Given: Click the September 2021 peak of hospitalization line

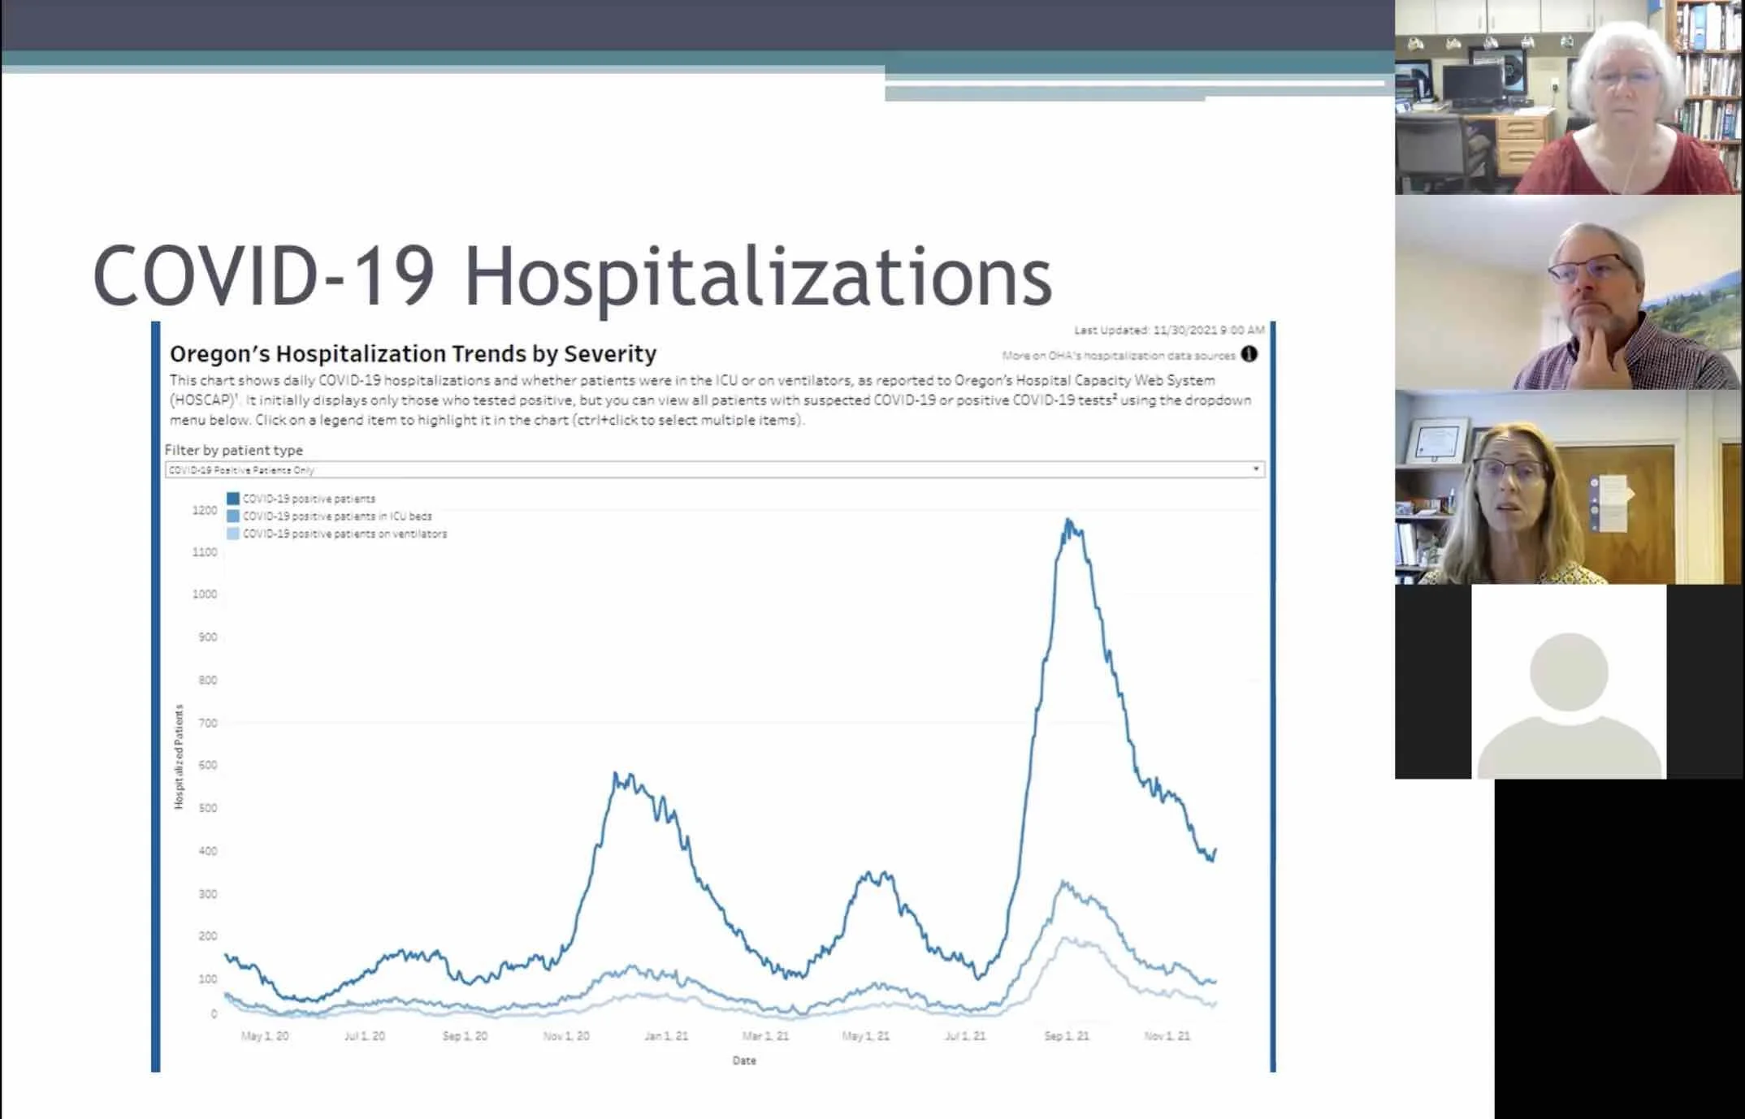Looking at the screenshot, I should (x=1069, y=521).
